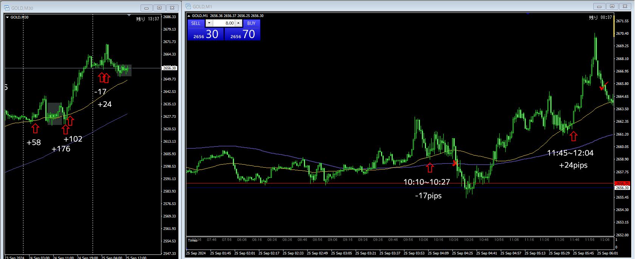Click the Times indicator sub-window label

click(192, 240)
